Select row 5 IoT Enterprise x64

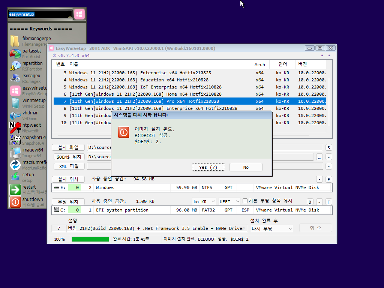(190, 87)
